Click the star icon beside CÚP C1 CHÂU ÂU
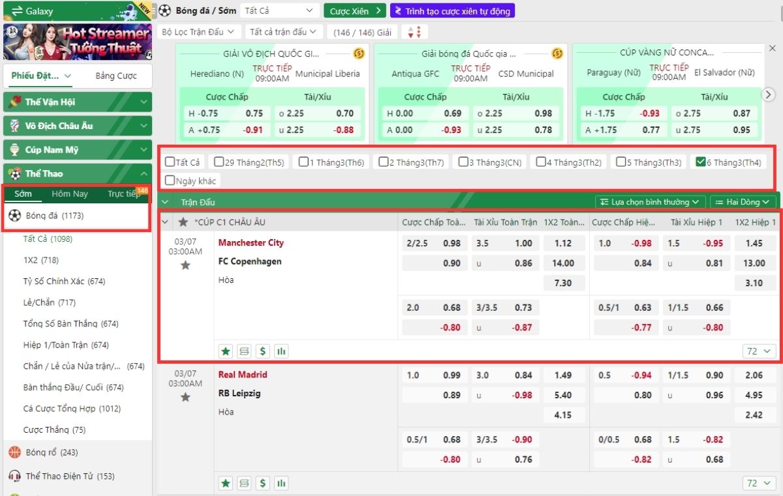Viewport: 783px width, 496px height. click(x=183, y=222)
